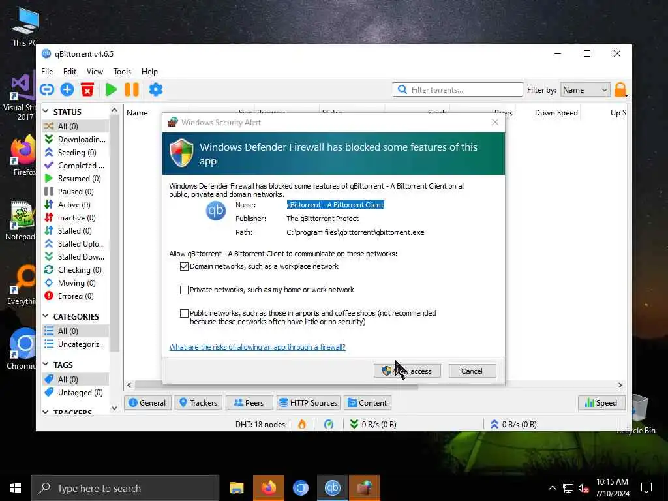Open File Explorer from the taskbar
Image resolution: width=668 pixels, height=501 pixels.
(x=236, y=488)
